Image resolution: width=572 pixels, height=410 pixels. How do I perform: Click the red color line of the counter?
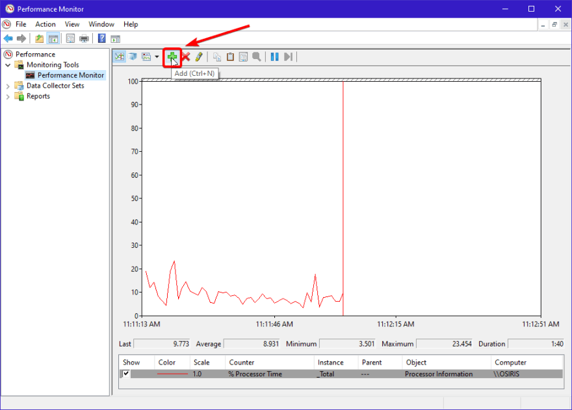pos(172,374)
